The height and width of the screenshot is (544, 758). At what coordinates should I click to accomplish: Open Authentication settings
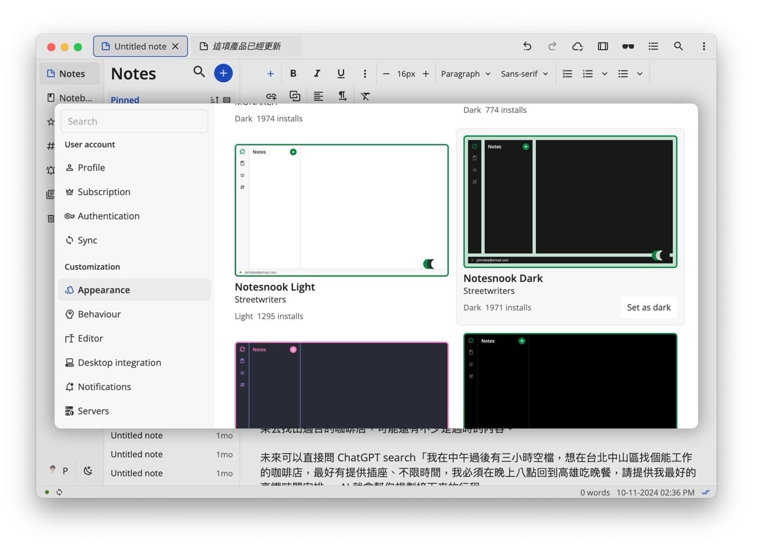point(134,216)
